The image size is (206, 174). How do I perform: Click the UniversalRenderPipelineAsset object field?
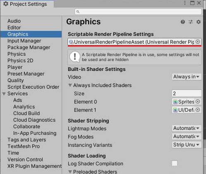click(134, 42)
